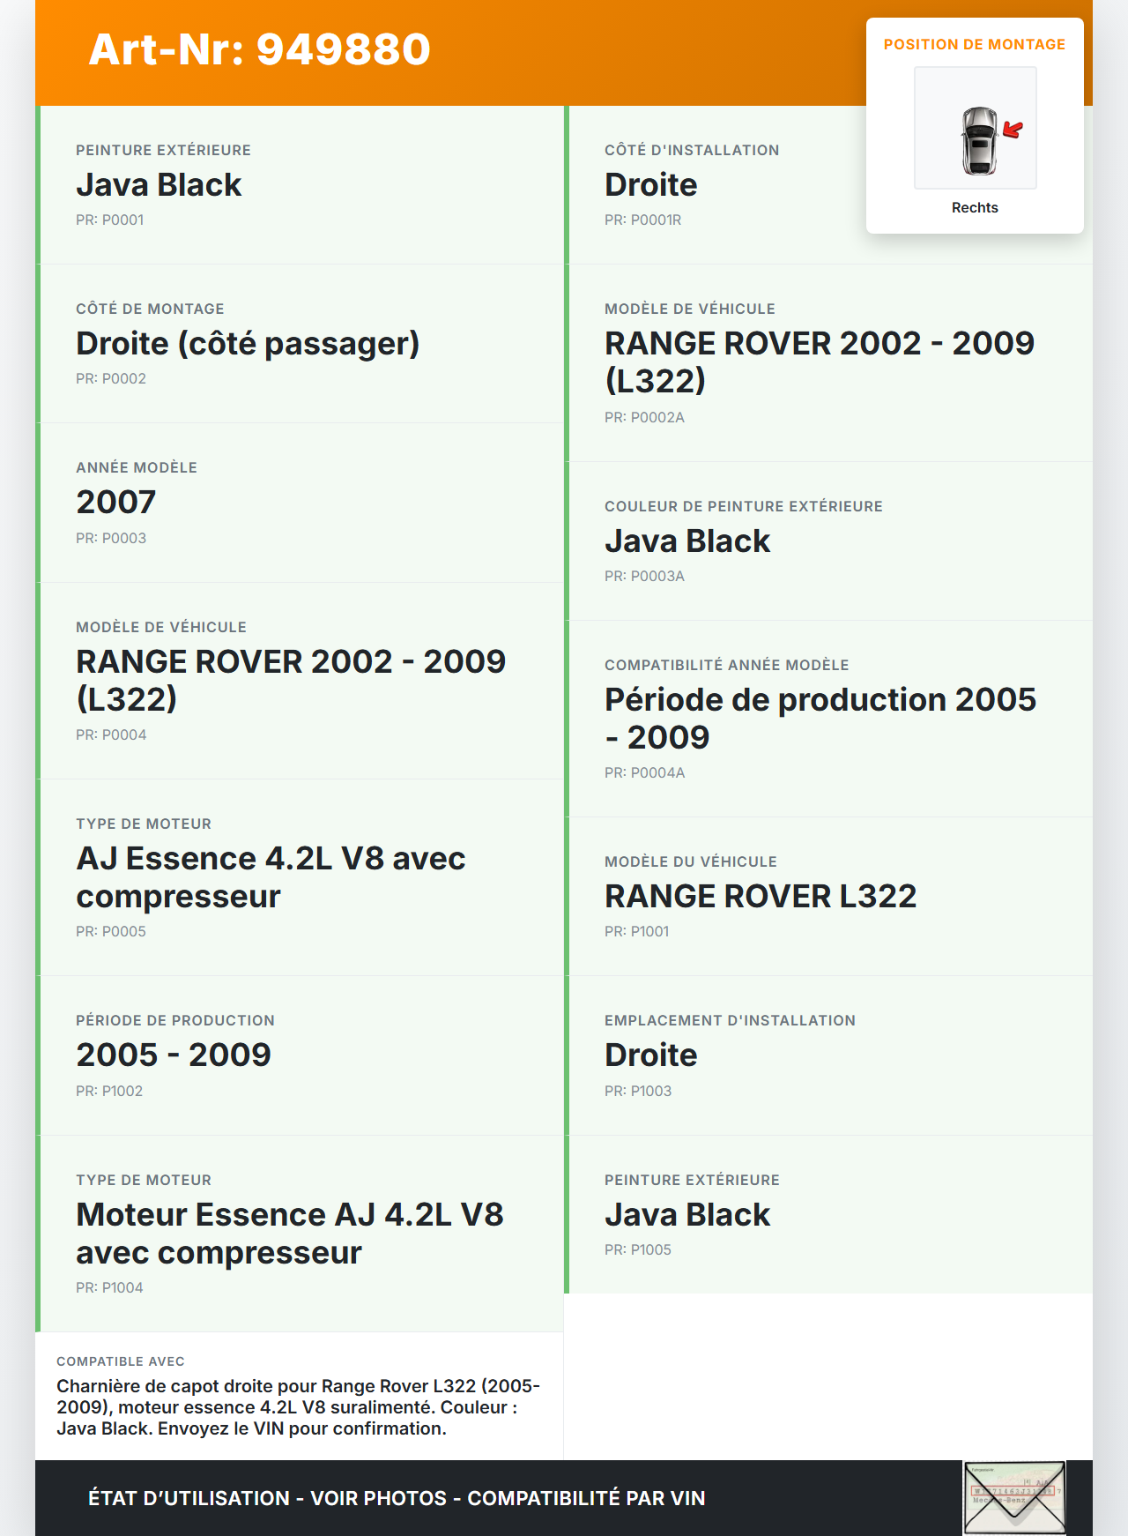1128x1536 pixels.
Task: Click the car mounting position icon
Action: [x=975, y=128]
